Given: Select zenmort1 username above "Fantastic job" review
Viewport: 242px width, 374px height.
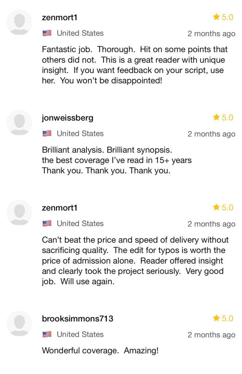Looking at the screenshot, I should tap(59, 18).
